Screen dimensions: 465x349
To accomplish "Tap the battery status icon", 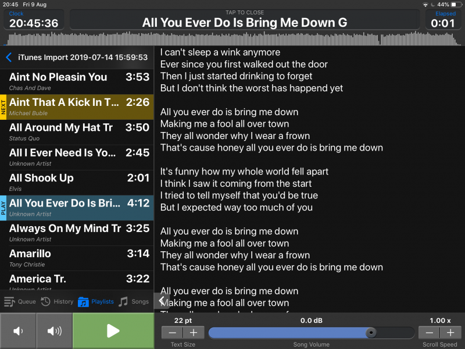I will point(456,5).
